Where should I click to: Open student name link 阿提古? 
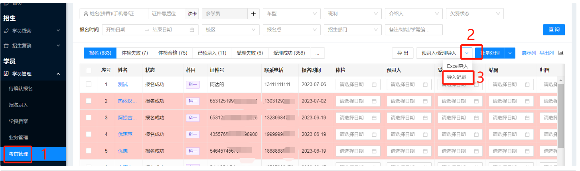(128, 118)
